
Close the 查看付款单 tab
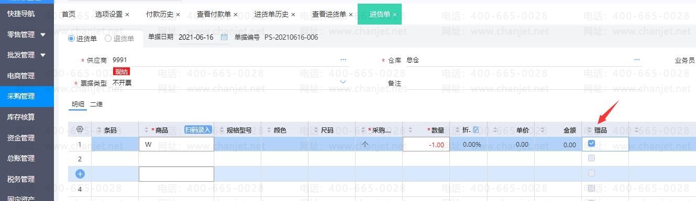[236, 15]
